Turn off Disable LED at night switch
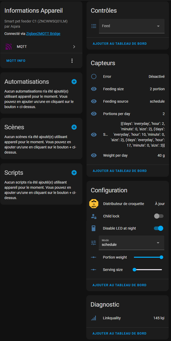This screenshot has height=341, width=171. coord(159,228)
